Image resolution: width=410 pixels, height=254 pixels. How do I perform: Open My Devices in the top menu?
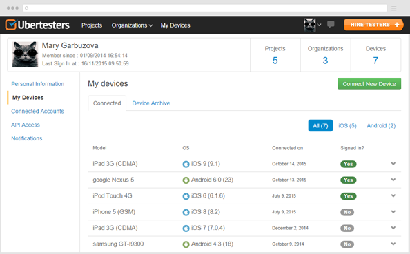tap(175, 25)
